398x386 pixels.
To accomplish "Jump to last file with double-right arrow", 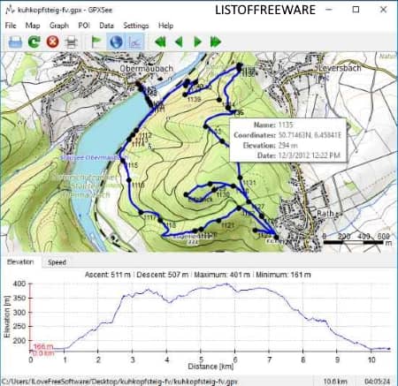I will coord(216,42).
